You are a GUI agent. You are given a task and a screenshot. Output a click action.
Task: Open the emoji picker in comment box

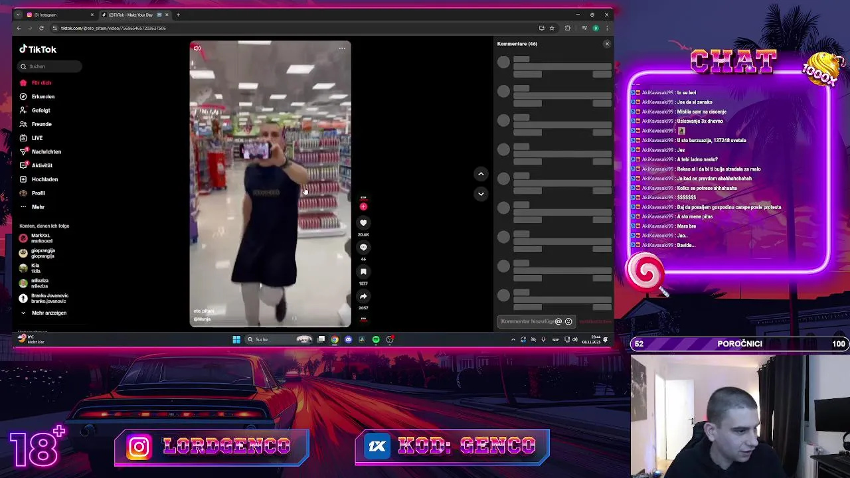(568, 321)
